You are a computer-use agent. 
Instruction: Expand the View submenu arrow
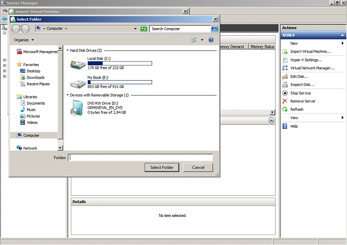click(x=342, y=118)
